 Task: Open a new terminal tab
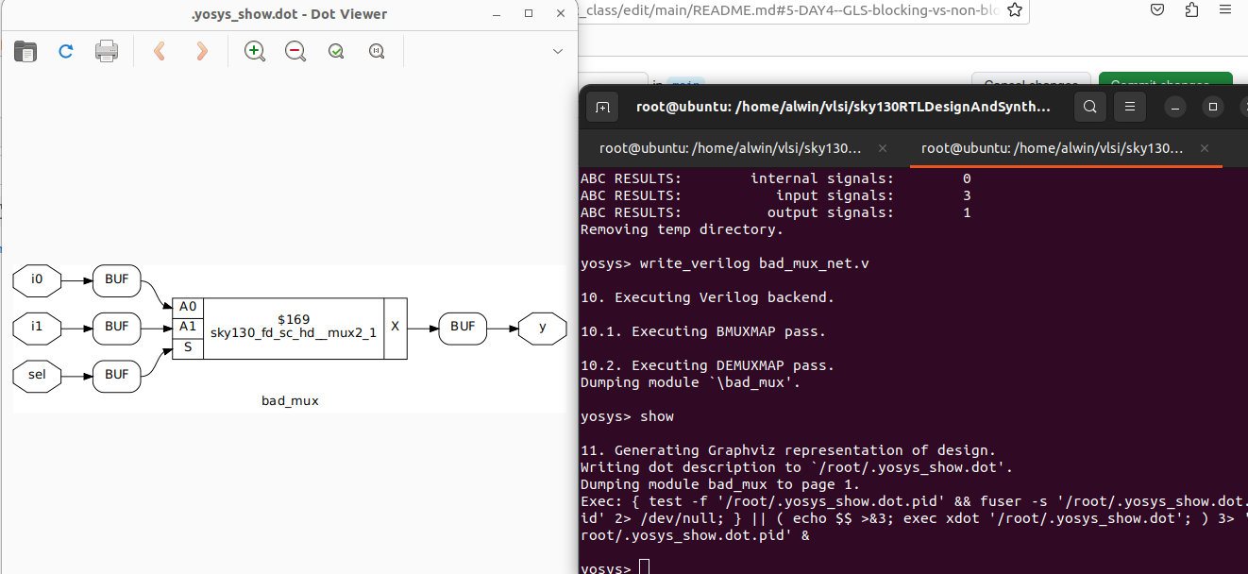[x=601, y=107]
